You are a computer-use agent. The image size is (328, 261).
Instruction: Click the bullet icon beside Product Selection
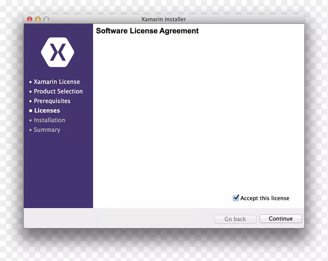(30, 91)
